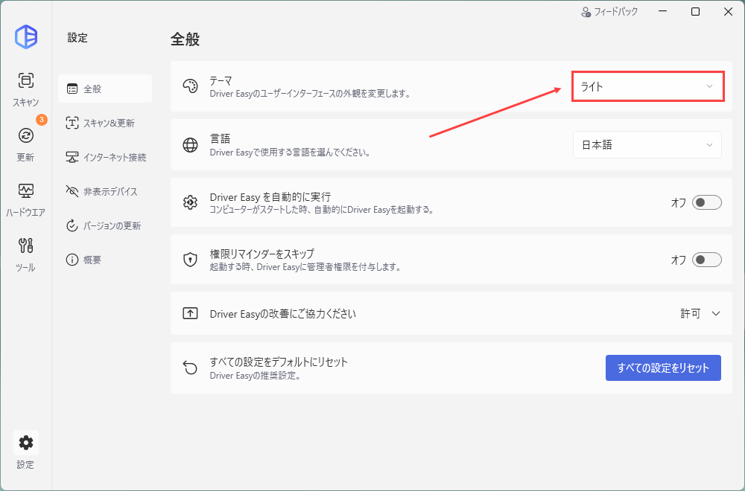Image resolution: width=745 pixels, height=491 pixels.
Task: Click the インターネット接続 network icon
Action: tap(72, 157)
